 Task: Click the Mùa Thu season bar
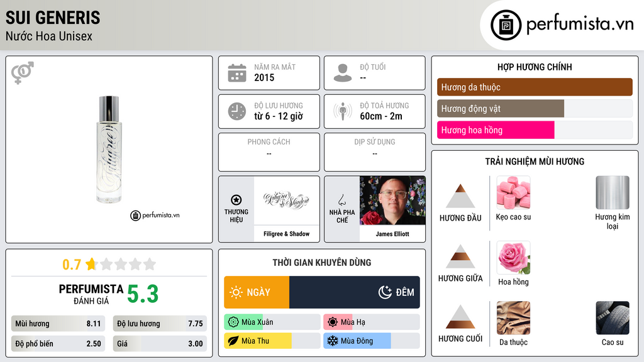[x=272, y=341]
